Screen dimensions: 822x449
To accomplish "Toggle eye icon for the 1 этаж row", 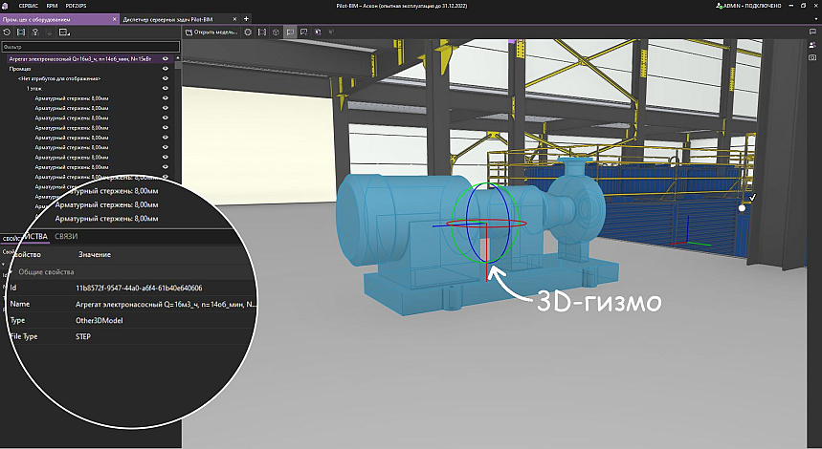I will (x=166, y=89).
